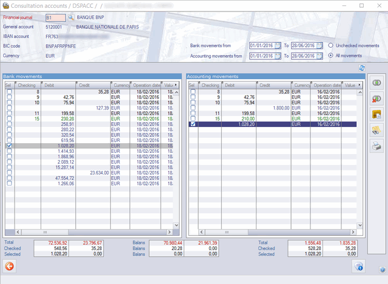
Task: Click the information icon at bottom right
Action: click(x=358, y=266)
